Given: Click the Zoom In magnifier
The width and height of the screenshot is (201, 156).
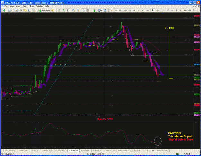Looking at the screenshot, I should [74, 10].
